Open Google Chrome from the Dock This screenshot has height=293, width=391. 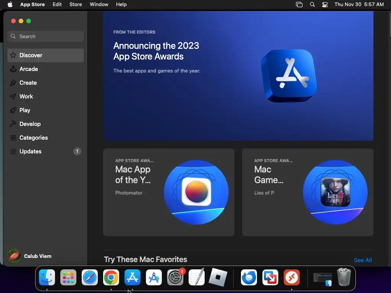click(111, 277)
